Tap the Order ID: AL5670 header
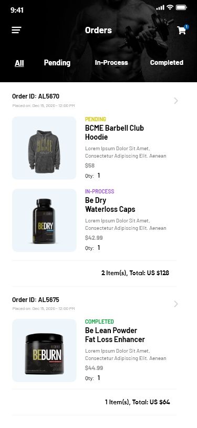197x428 pixels. coord(36,96)
